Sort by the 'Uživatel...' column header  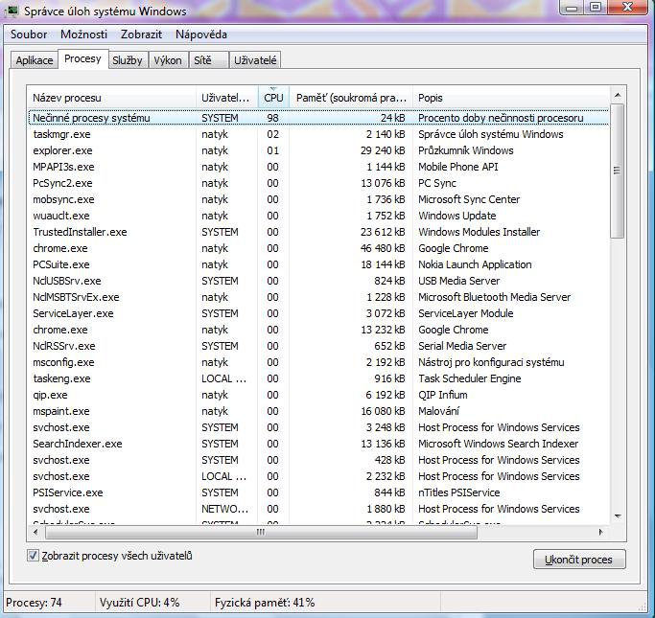tap(227, 98)
